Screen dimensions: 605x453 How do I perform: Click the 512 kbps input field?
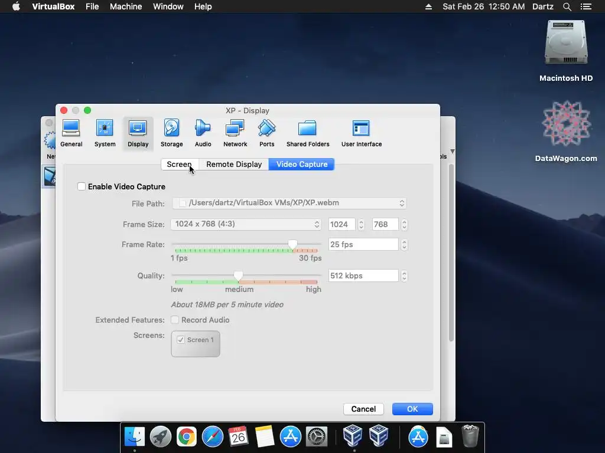pyautogui.click(x=363, y=276)
